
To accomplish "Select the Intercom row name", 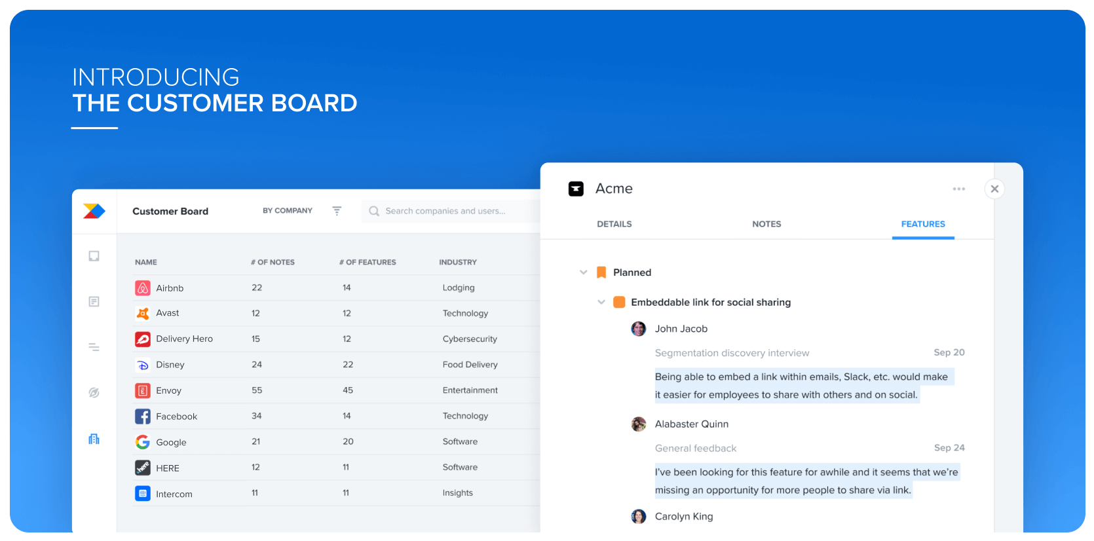I will [174, 494].
